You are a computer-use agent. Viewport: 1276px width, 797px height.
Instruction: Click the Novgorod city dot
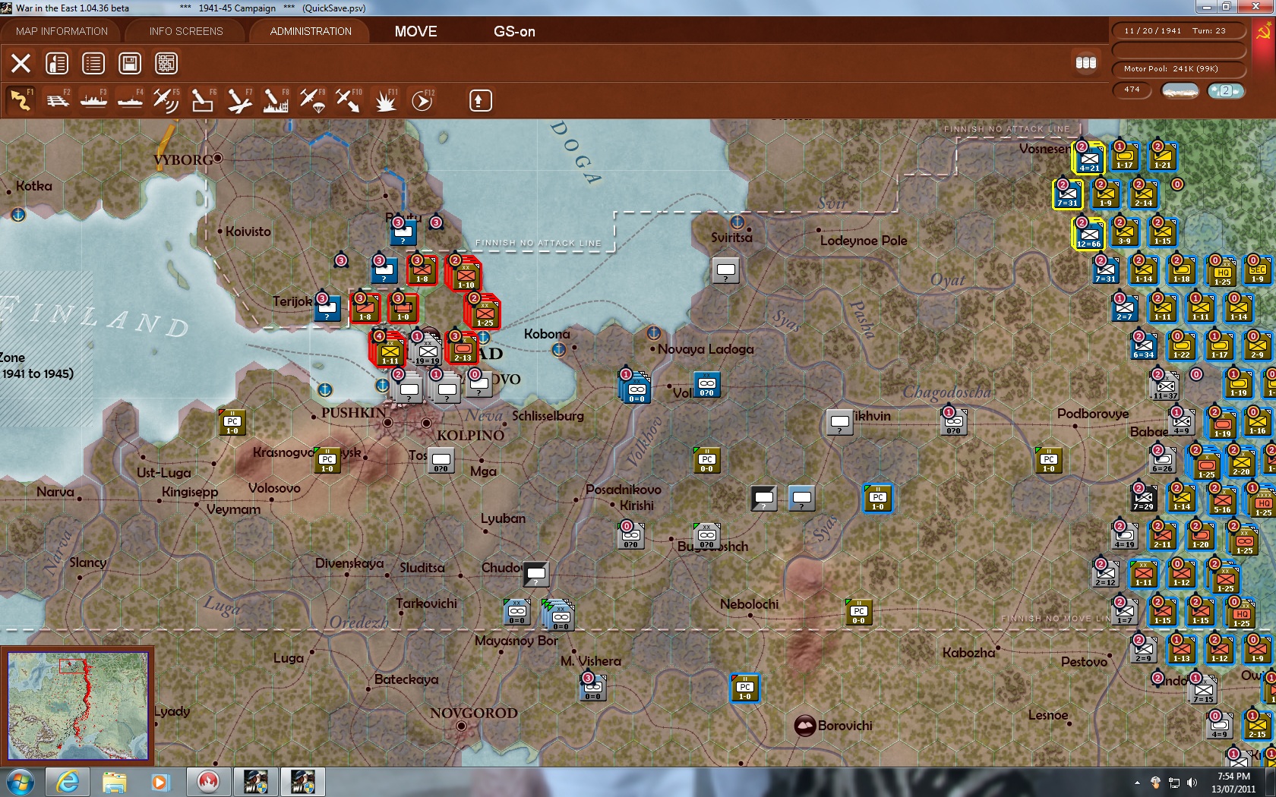461,726
